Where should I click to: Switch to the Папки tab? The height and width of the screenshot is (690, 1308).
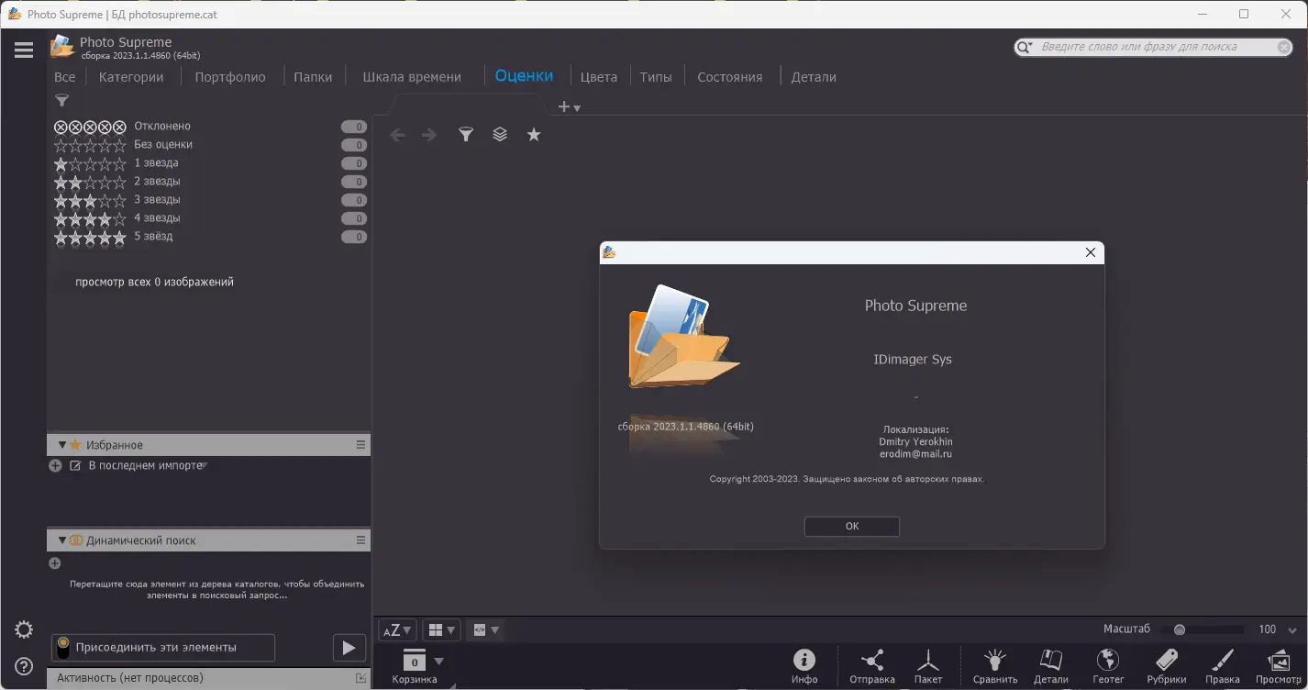click(x=313, y=77)
